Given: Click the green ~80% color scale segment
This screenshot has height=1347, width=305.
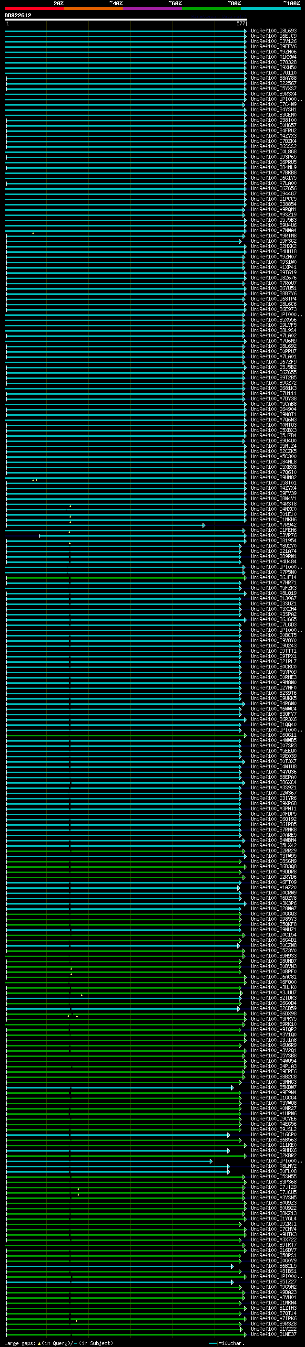Looking at the screenshot, I should click(212, 9).
